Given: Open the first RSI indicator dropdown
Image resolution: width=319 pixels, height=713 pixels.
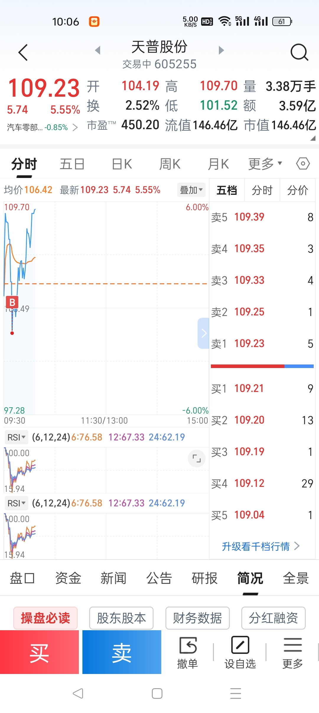Looking at the screenshot, I should (x=16, y=437).
